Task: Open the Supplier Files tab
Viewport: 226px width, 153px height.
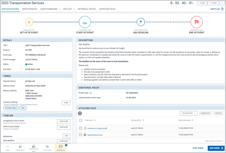Action: [107, 9]
